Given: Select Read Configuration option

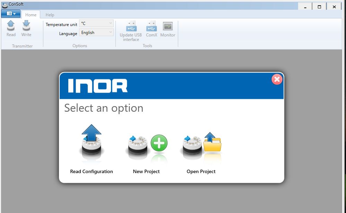Looking at the screenshot, I should point(92,149).
